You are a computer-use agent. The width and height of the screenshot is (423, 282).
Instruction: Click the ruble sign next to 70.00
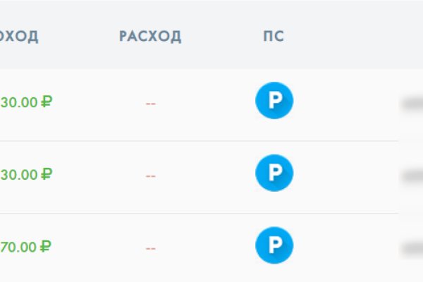tap(47, 247)
